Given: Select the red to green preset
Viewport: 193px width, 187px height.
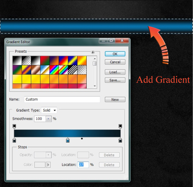Looking at the screenshot, I should [x=45, y=61].
